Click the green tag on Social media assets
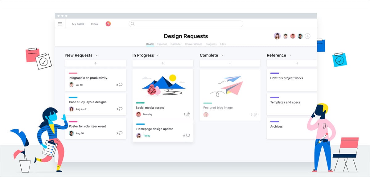The height and width of the screenshot is (177, 370). click(x=140, y=103)
